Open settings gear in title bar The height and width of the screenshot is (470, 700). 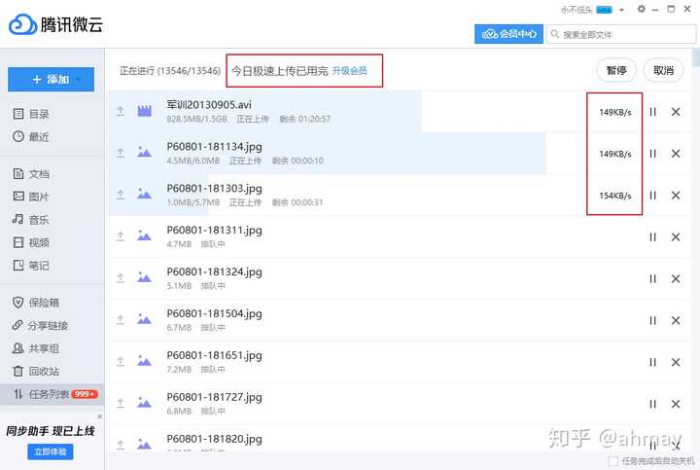[x=641, y=9]
